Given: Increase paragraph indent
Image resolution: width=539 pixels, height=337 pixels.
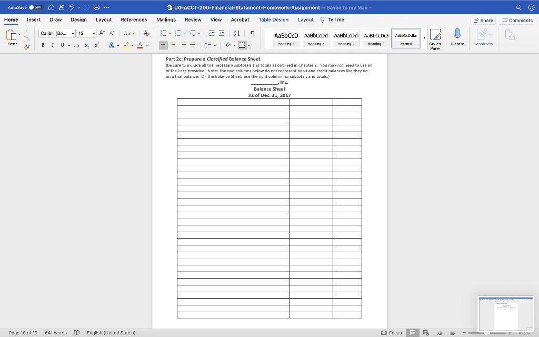Looking at the screenshot, I should (222, 33).
